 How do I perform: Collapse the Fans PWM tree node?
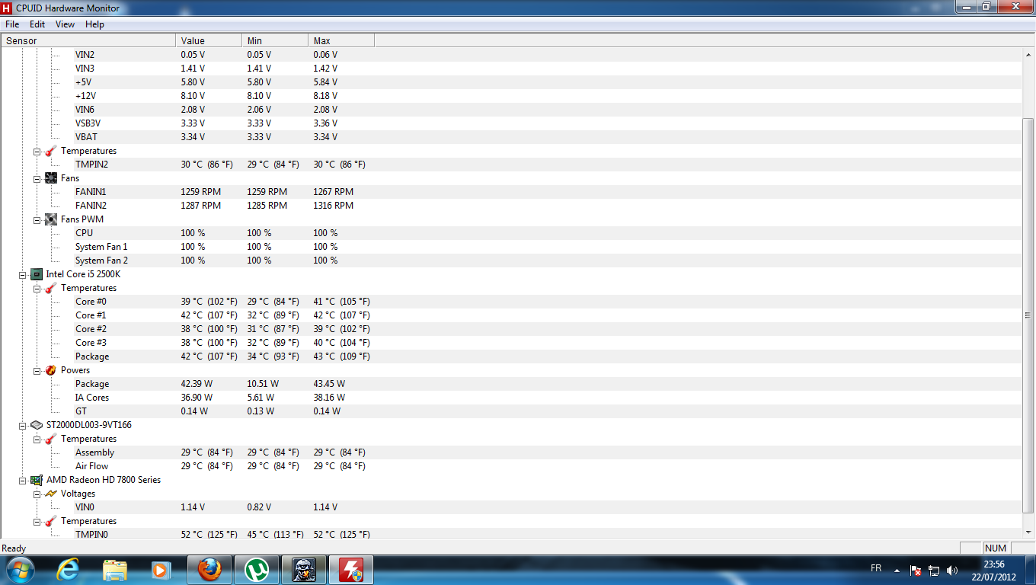click(x=37, y=219)
